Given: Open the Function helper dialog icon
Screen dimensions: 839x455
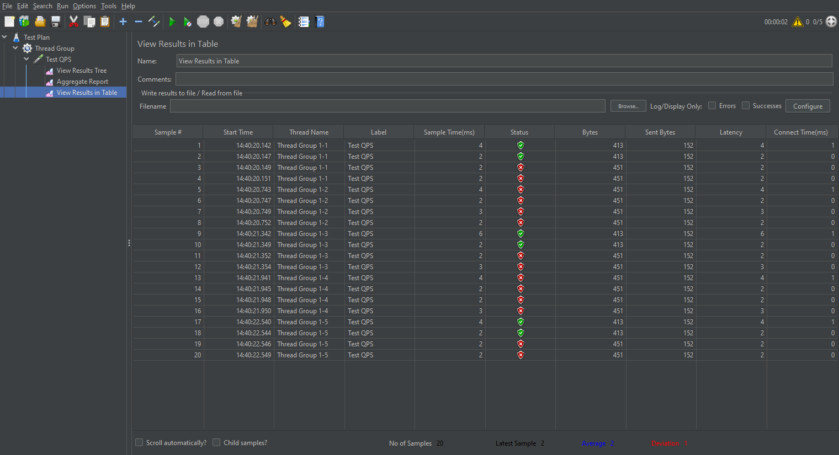Looking at the screenshot, I should [x=304, y=22].
